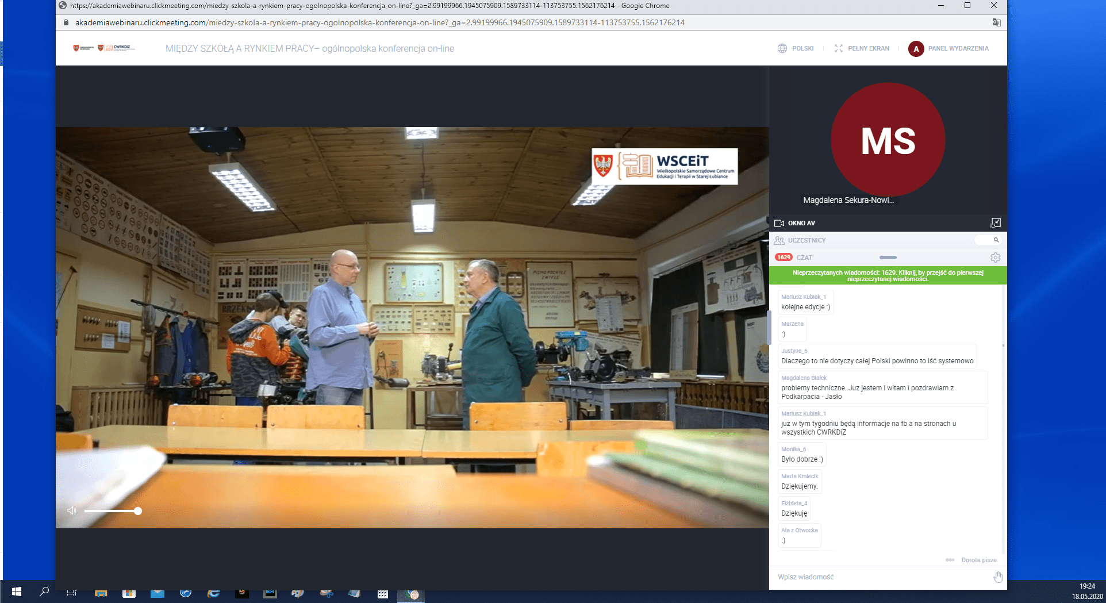The image size is (1106, 603).
Task: Open the Windows Start menu
Action: click(x=17, y=592)
